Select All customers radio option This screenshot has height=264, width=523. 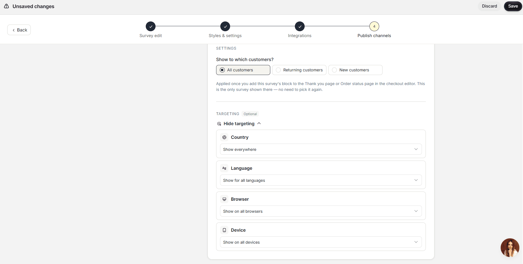[243, 70]
